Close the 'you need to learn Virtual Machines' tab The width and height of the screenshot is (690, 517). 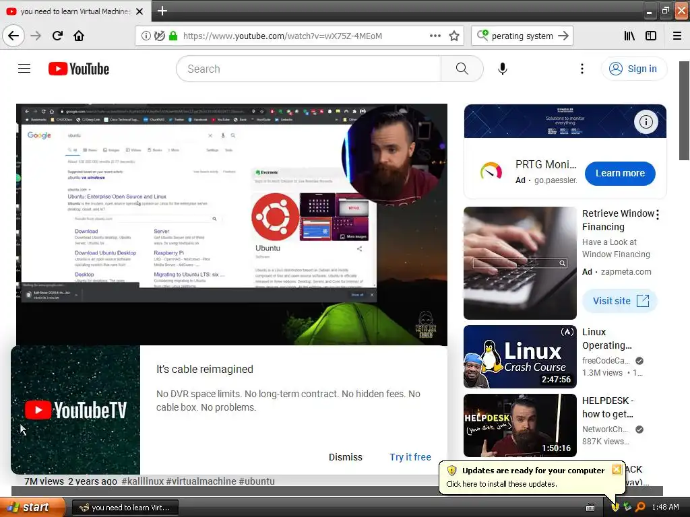[x=139, y=11]
